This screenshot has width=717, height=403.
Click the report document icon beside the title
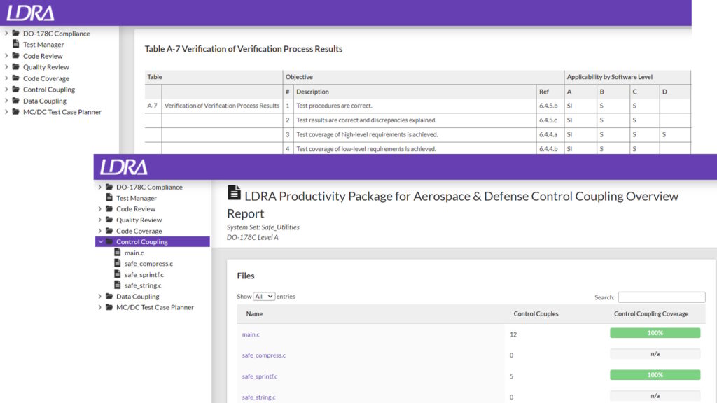pos(234,193)
